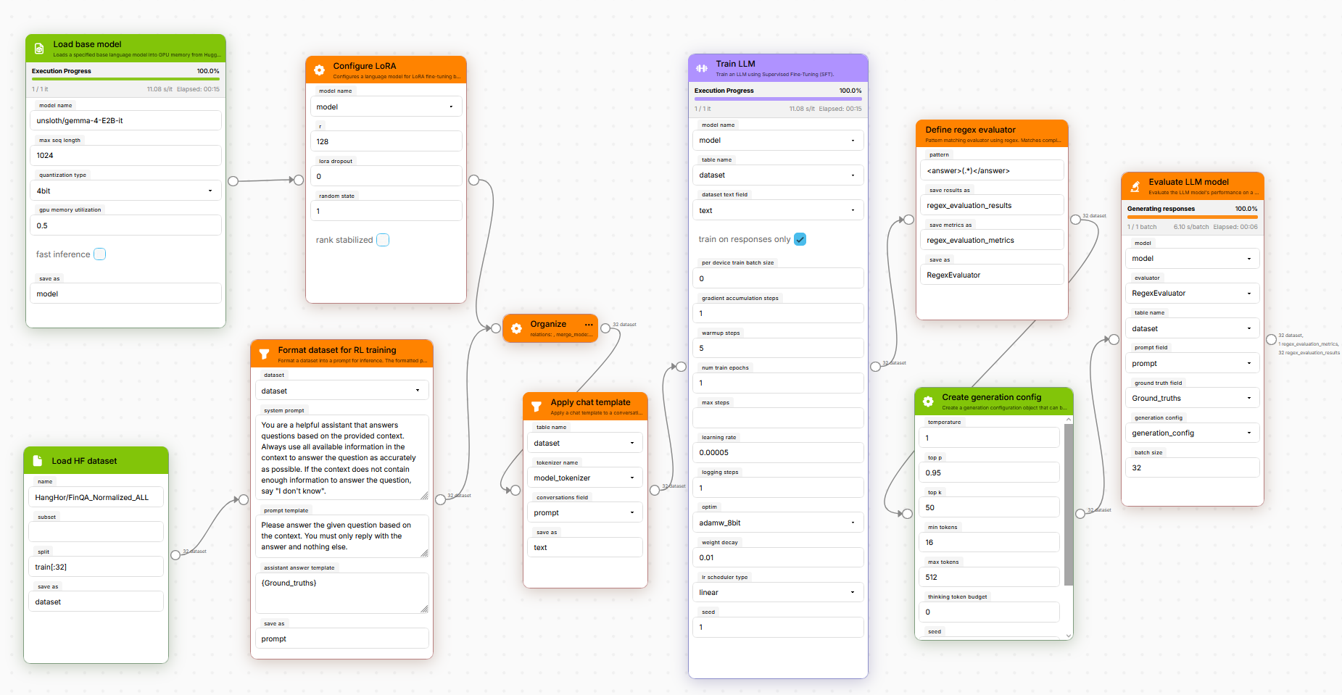Click the regex pattern input field
This screenshot has width=1342, height=695.
click(x=992, y=170)
